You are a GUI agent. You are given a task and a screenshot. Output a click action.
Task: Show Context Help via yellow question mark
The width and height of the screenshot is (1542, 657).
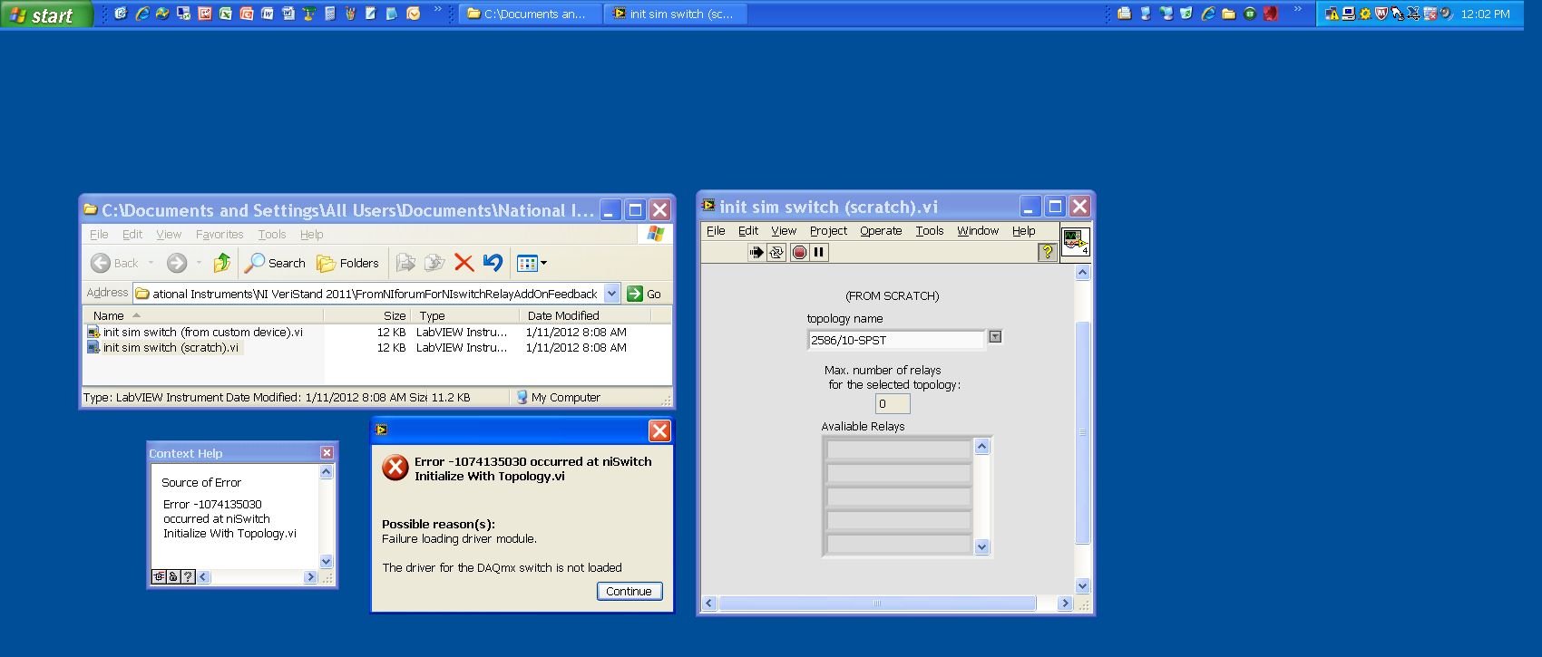click(x=1047, y=253)
